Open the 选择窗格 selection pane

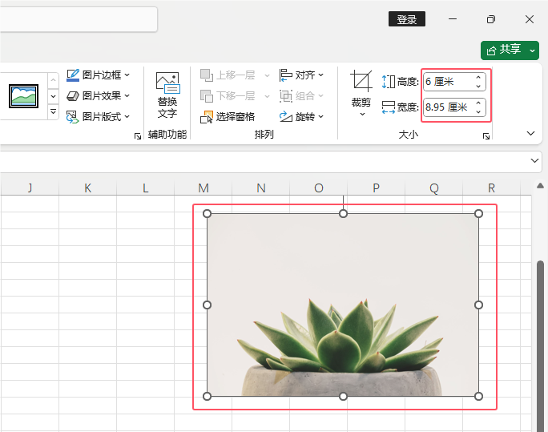[x=228, y=117]
